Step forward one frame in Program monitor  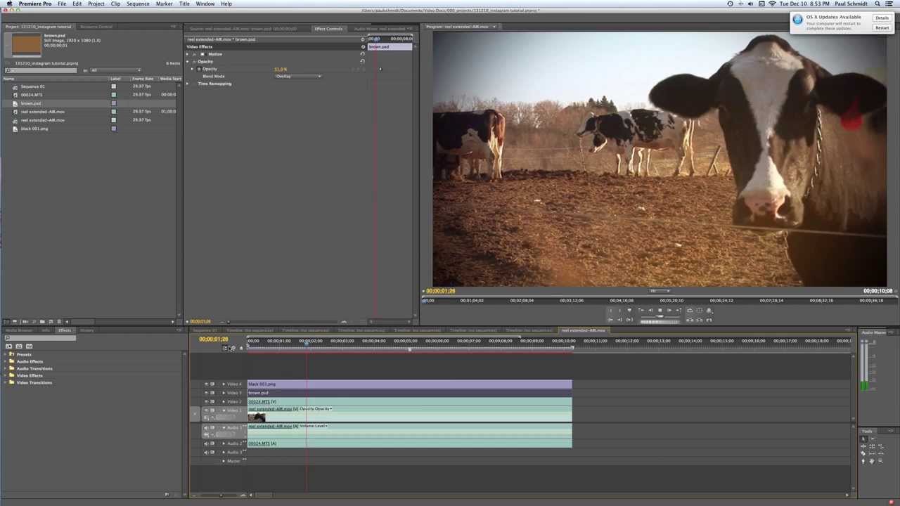pos(669,310)
